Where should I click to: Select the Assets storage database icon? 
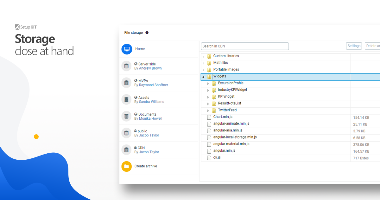(127, 100)
